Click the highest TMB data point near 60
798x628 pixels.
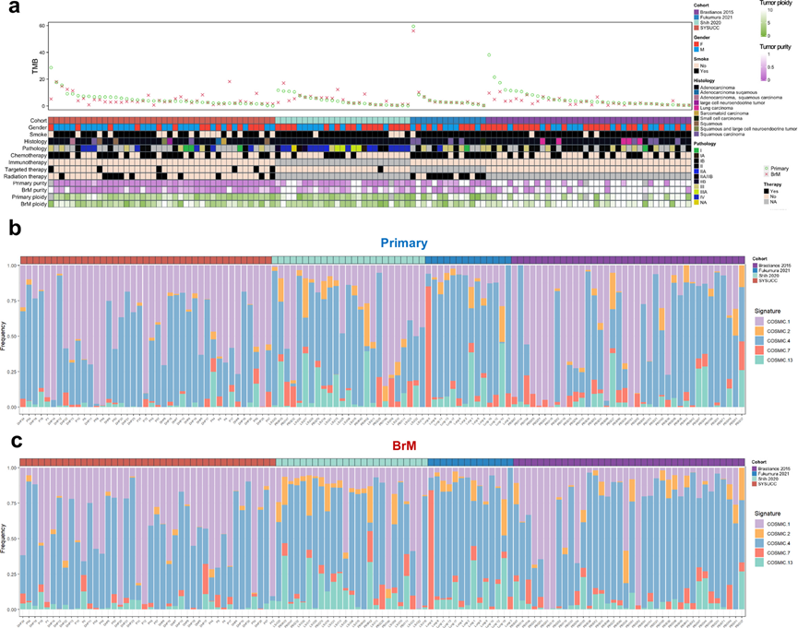[x=413, y=27]
